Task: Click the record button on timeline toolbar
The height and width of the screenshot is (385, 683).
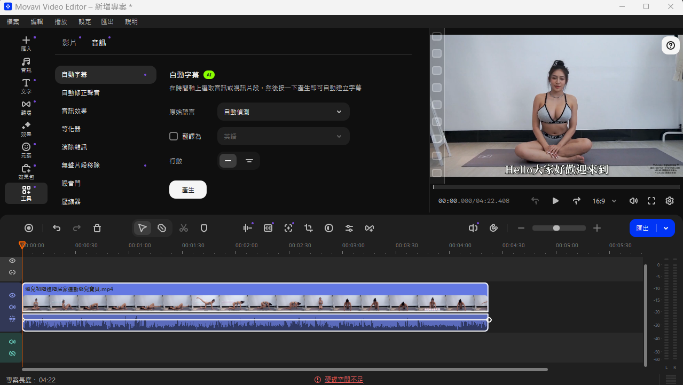Action: click(x=29, y=228)
